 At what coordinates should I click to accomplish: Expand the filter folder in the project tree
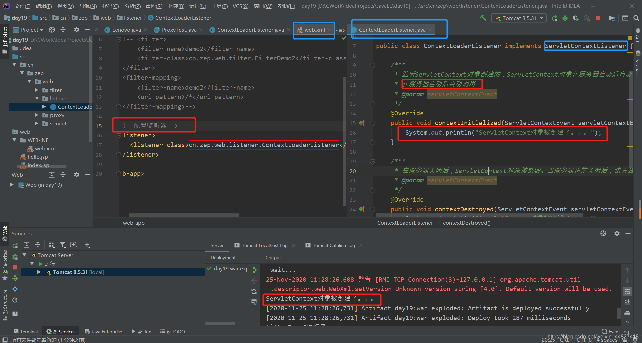pos(37,90)
